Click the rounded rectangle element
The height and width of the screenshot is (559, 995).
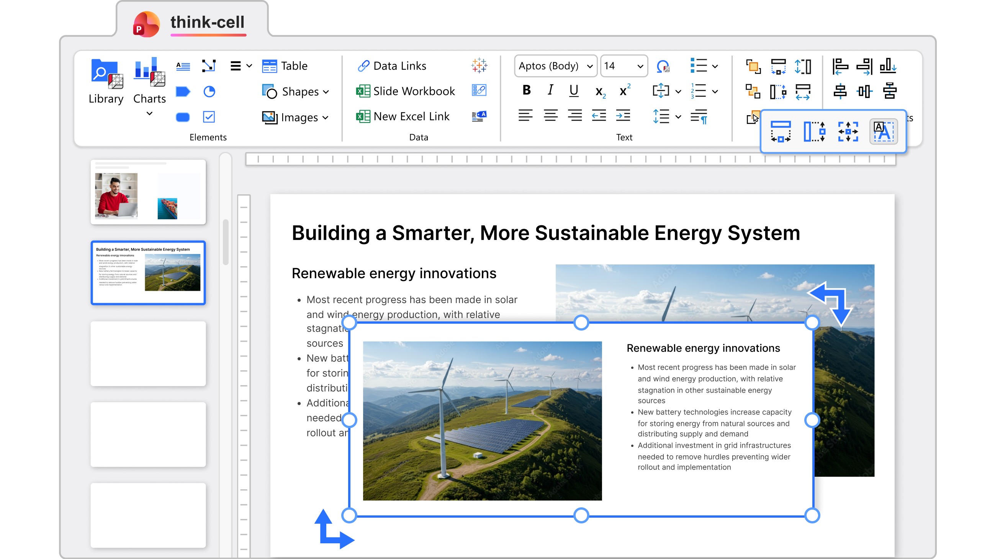[183, 117]
